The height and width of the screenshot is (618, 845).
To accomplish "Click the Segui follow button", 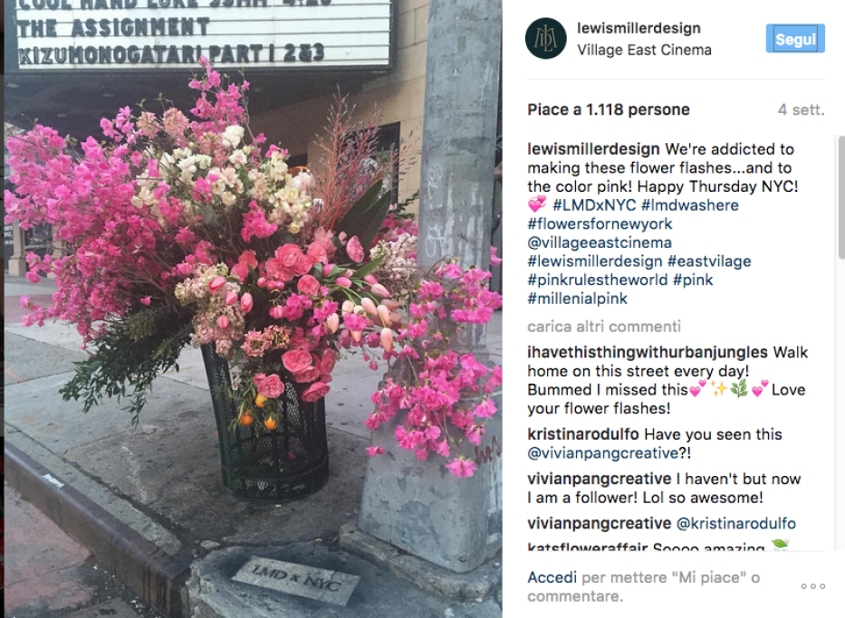I will click(x=795, y=39).
